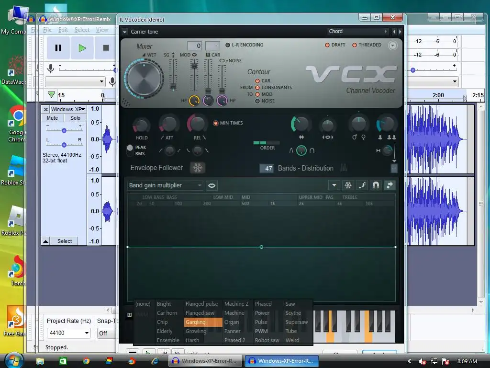Open Audacity View menu

click(102, 30)
